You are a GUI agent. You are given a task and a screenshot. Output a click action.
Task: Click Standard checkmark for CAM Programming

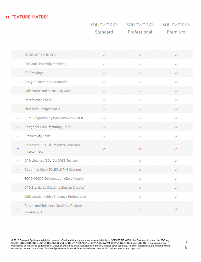(104, 118)
